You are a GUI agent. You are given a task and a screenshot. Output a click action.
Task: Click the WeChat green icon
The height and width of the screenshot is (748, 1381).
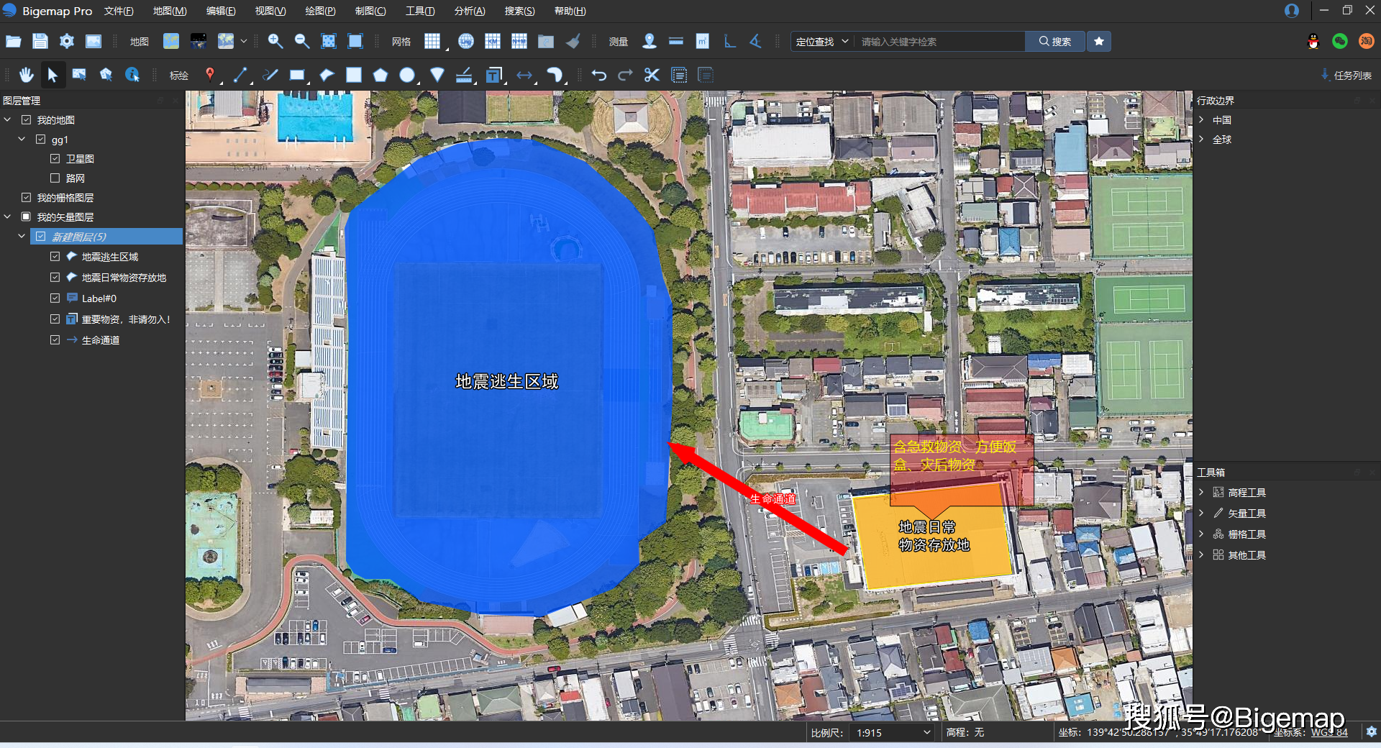pyautogui.click(x=1339, y=41)
